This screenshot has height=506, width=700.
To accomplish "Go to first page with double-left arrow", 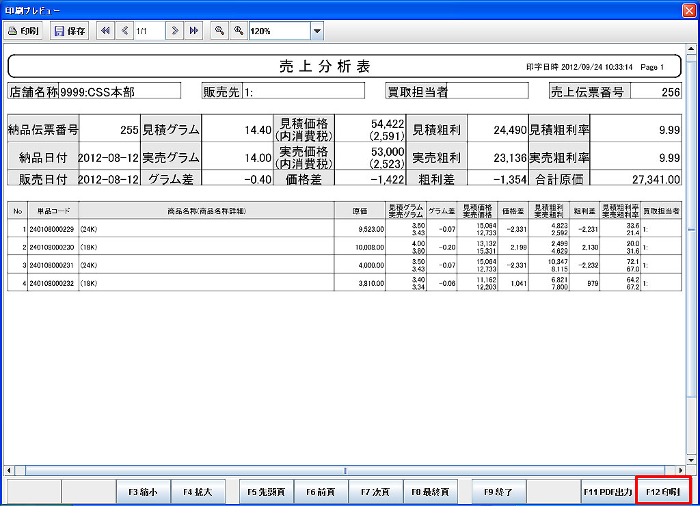I will click(106, 31).
